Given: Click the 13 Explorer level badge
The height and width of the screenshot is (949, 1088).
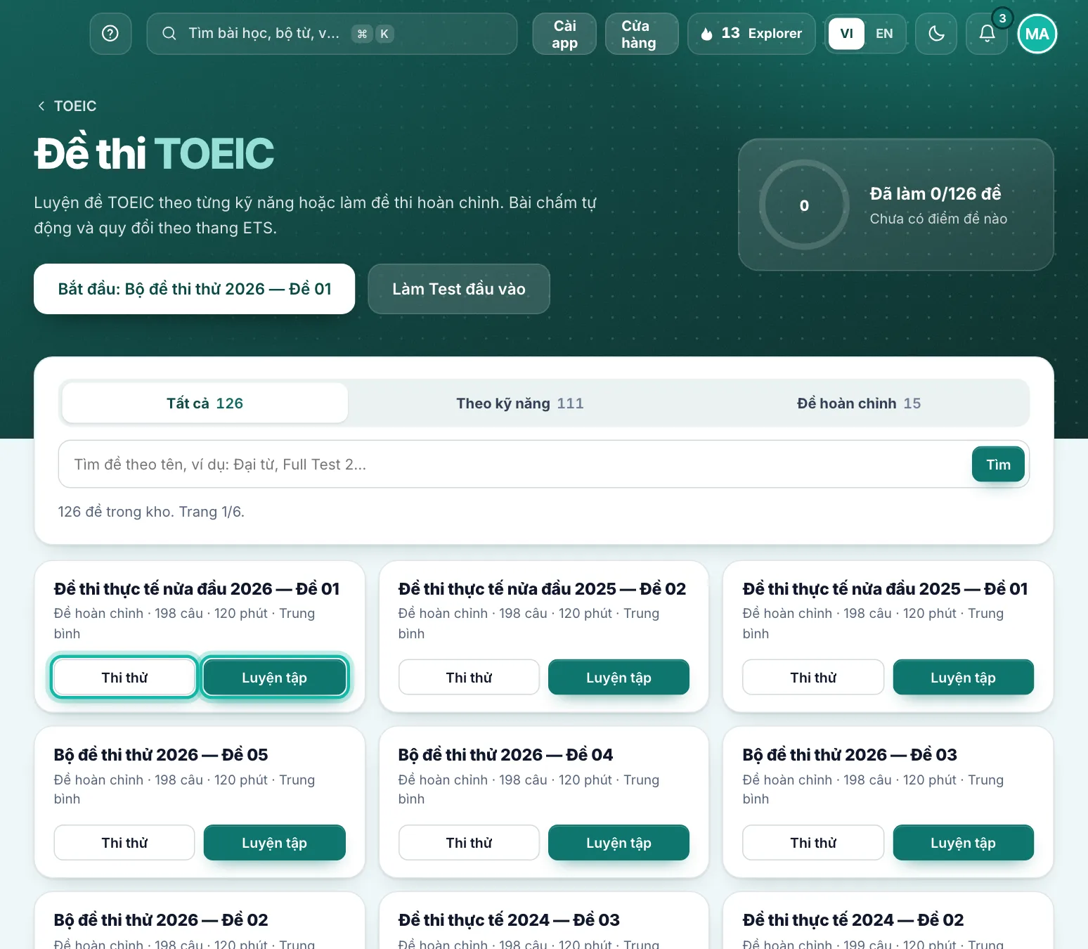Looking at the screenshot, I should 751,34.
